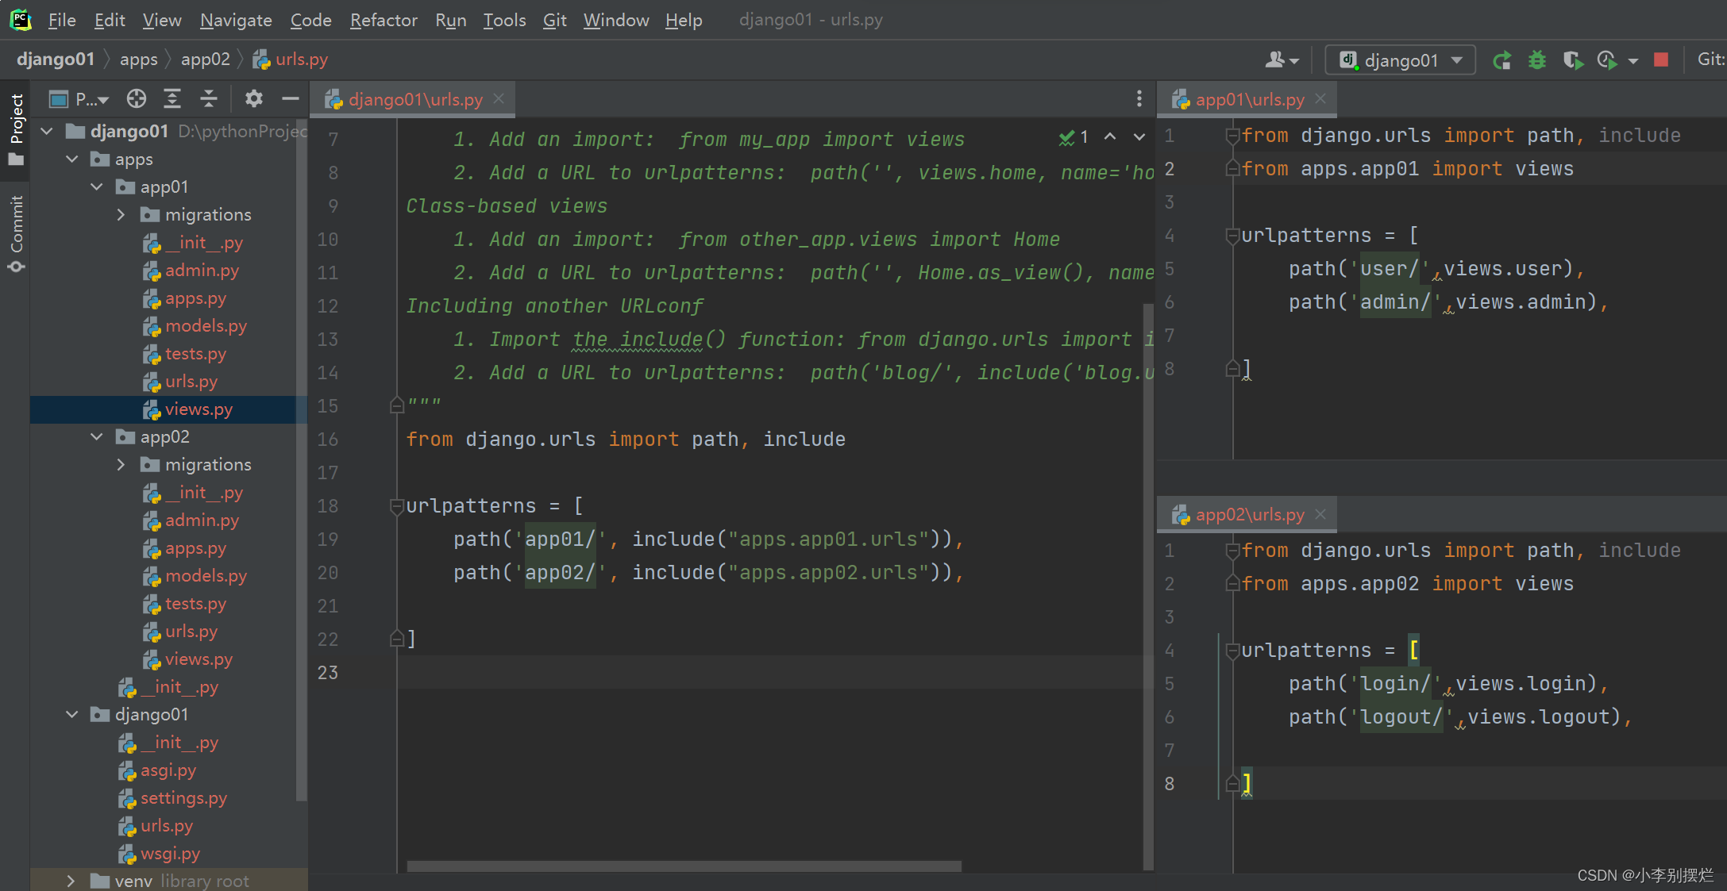
Task: Click the main editor vertical scrollbar
Action: [1148, 587]
